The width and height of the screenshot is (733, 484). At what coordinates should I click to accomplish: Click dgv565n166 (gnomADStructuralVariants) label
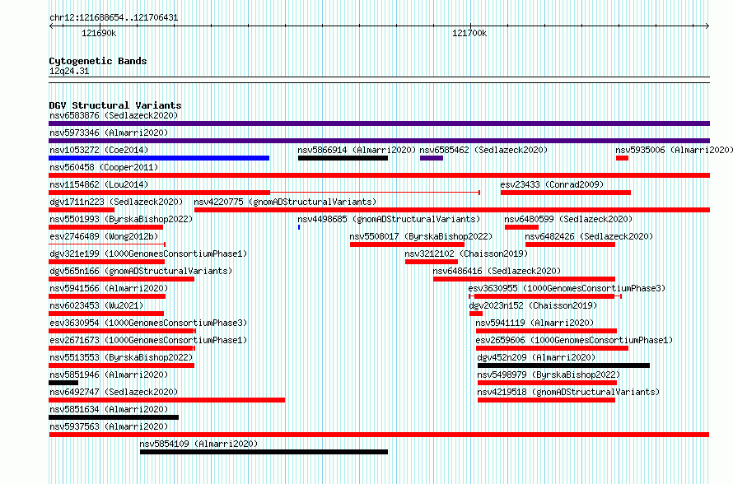click(141, 271)
